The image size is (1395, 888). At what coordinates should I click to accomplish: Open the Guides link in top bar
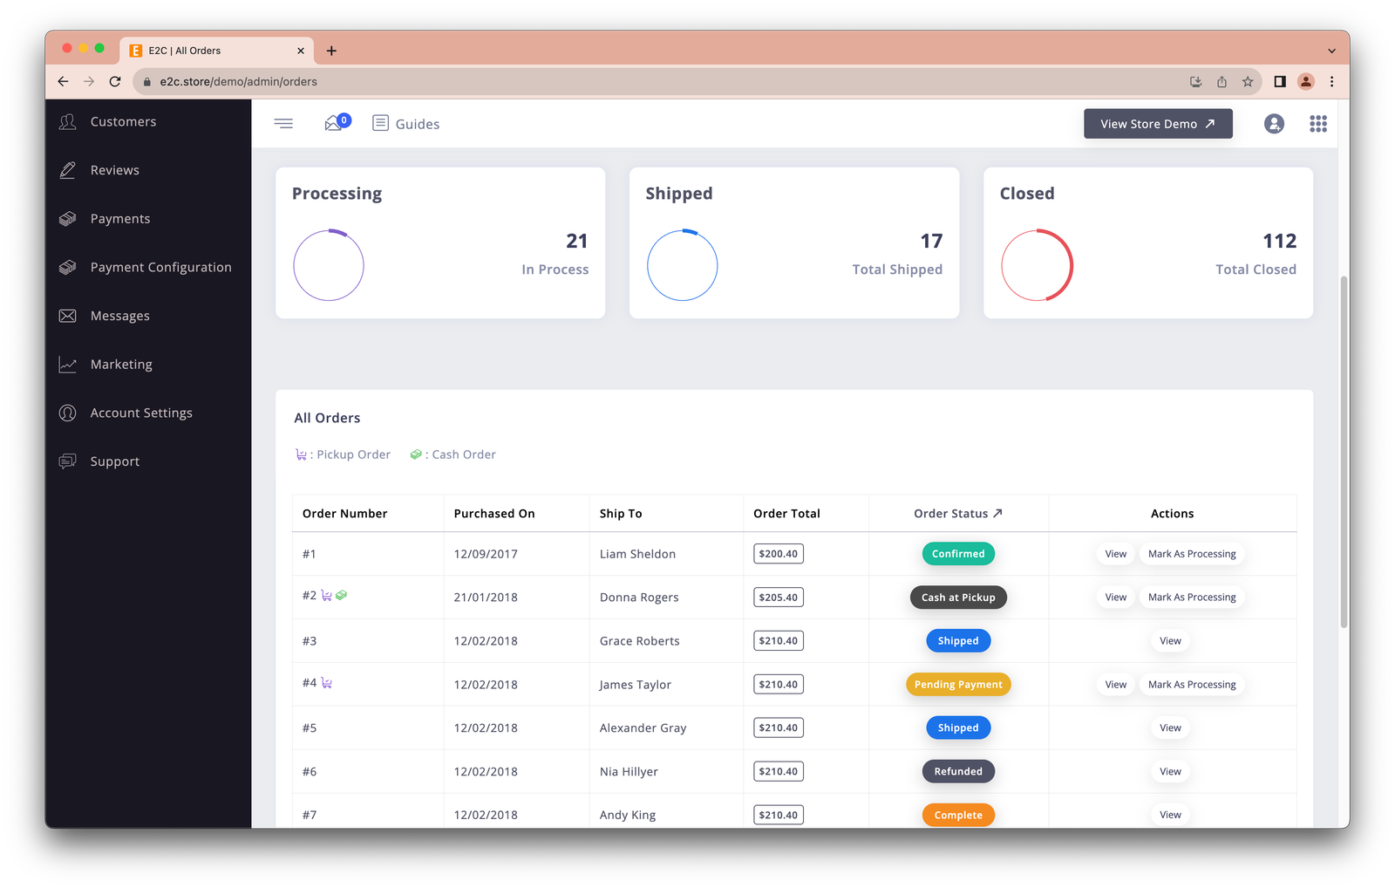pyautogui.click(x=406, y=124)
